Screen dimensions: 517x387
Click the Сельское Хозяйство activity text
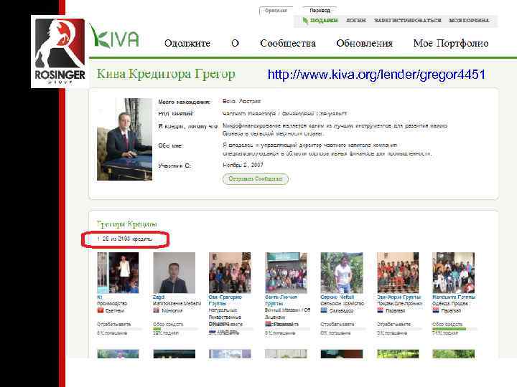pos(343,304)
